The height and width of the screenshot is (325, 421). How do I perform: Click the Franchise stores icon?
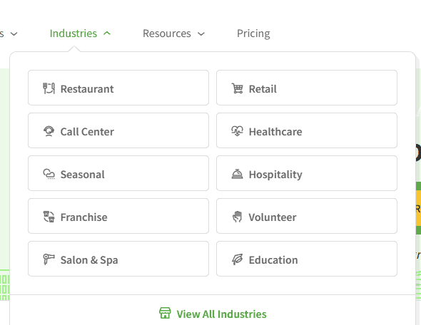(x=49, y=217)
